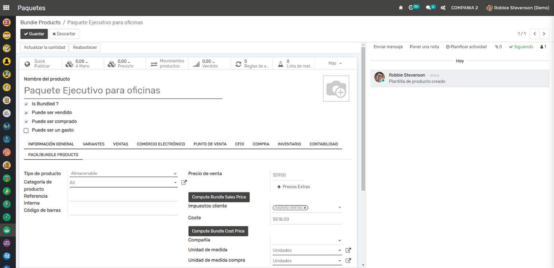Open conversations chat icon with 6 badge

pyautogui.click(x=428, y=8)
